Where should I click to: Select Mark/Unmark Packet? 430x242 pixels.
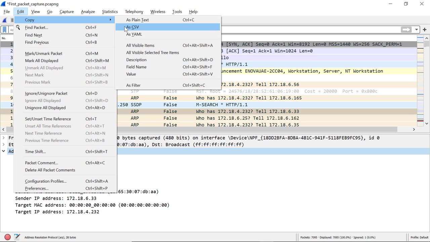65,53
